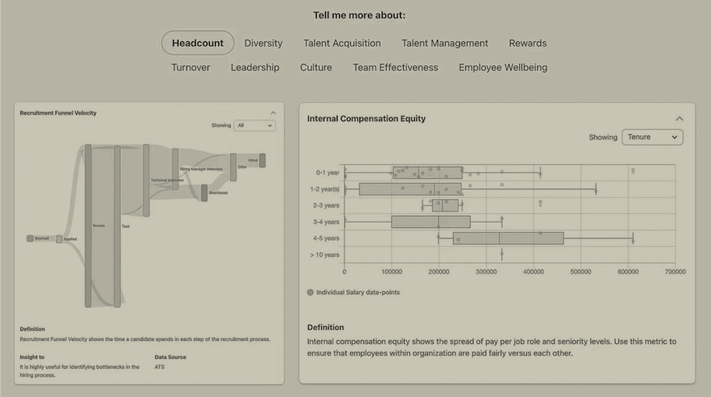Click the 0-1 year outlier near 600000

coord(633,171)
